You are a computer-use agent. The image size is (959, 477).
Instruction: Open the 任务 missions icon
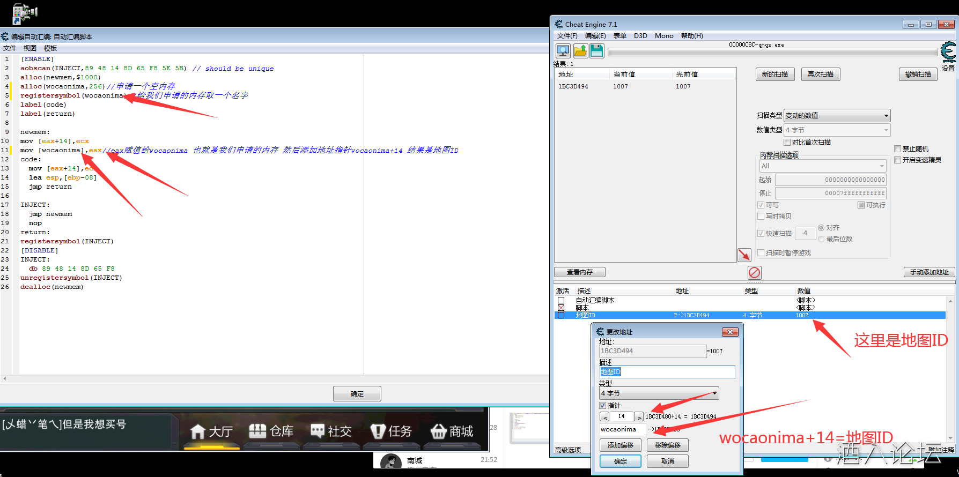click(x=378, y=431)
